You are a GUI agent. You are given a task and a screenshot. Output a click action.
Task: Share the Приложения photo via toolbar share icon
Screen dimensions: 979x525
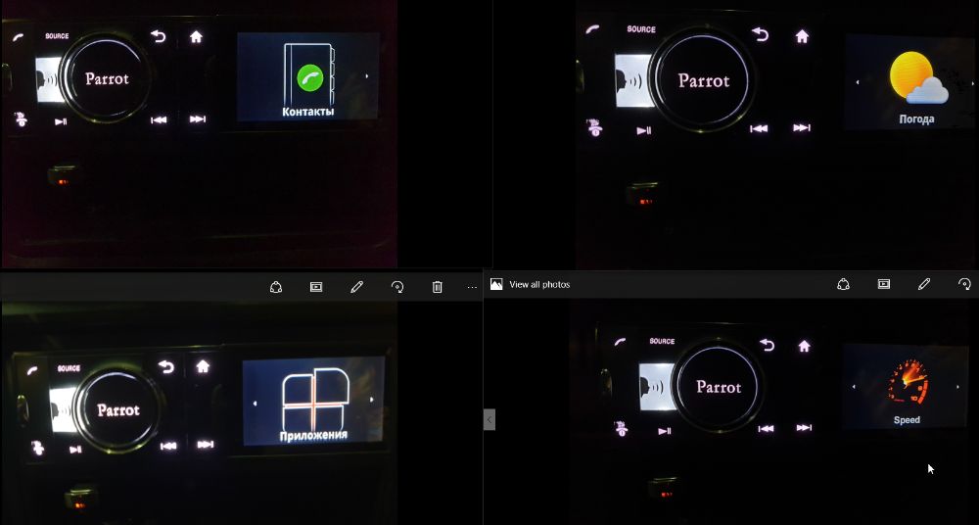276,287
